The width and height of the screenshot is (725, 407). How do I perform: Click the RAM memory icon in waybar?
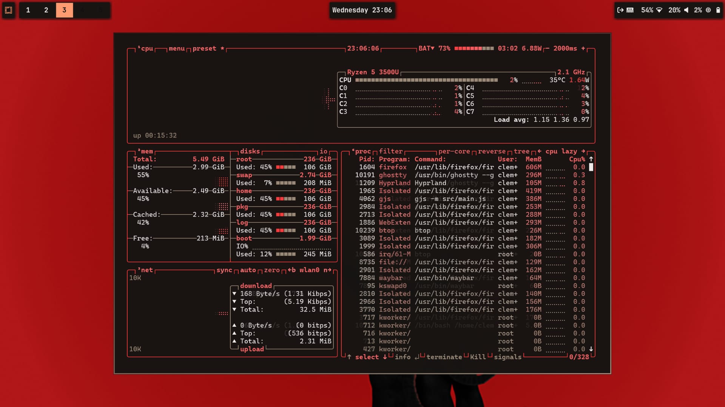(x=630, y=10)
